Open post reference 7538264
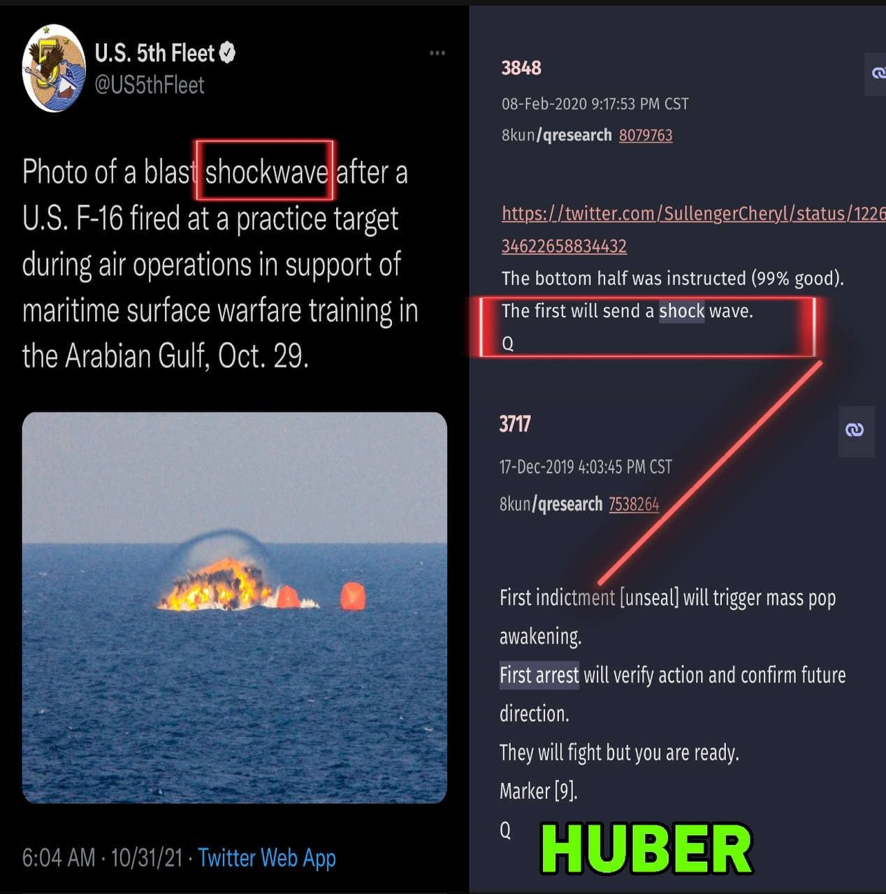The image size is (886, 894). click(x=634, y=504)
